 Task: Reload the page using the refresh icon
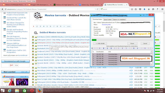tap(97, 9)
